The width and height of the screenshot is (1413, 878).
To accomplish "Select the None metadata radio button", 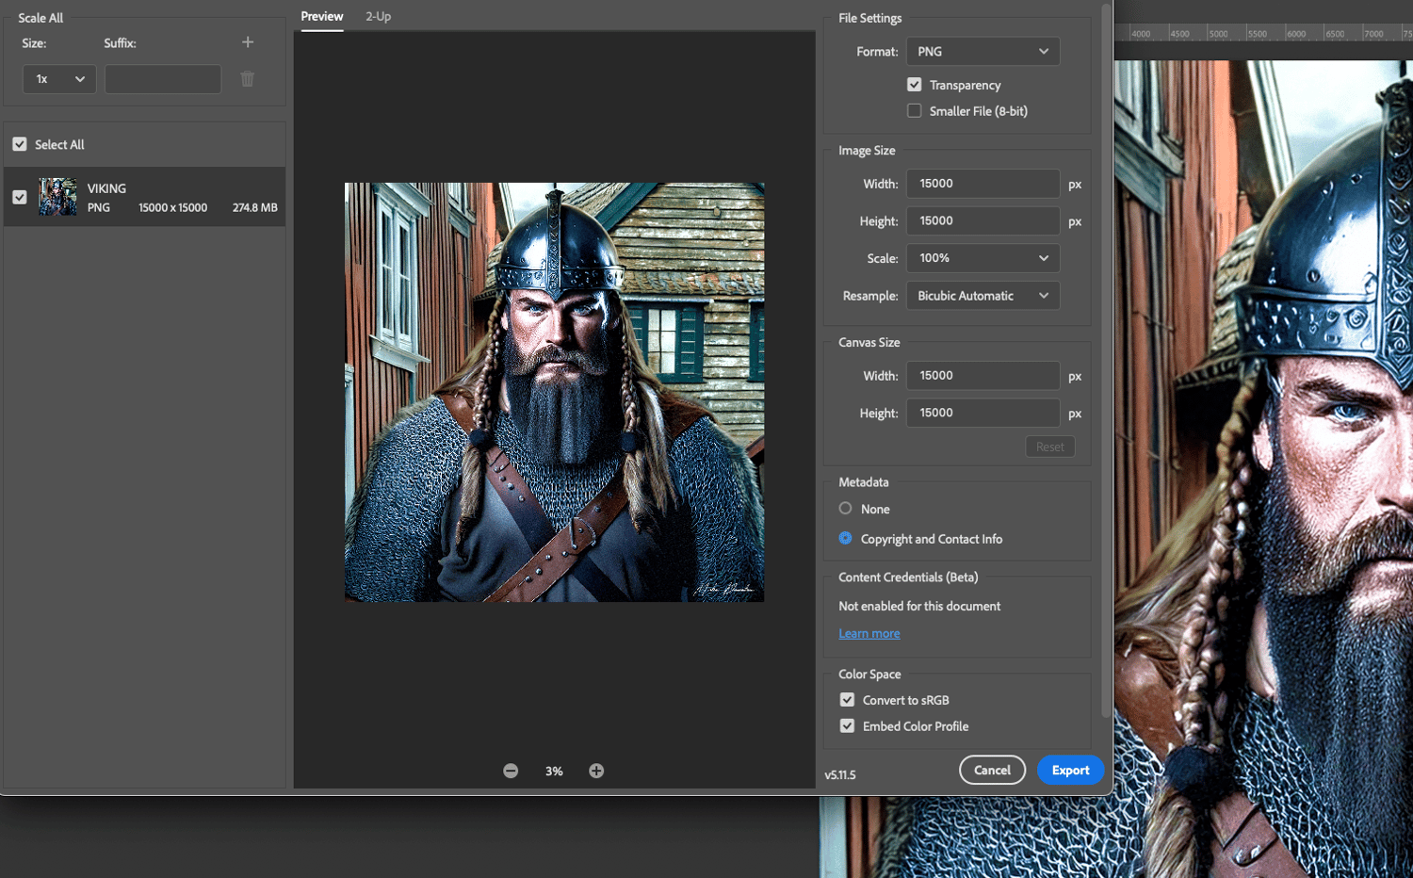I will point(845,509).
